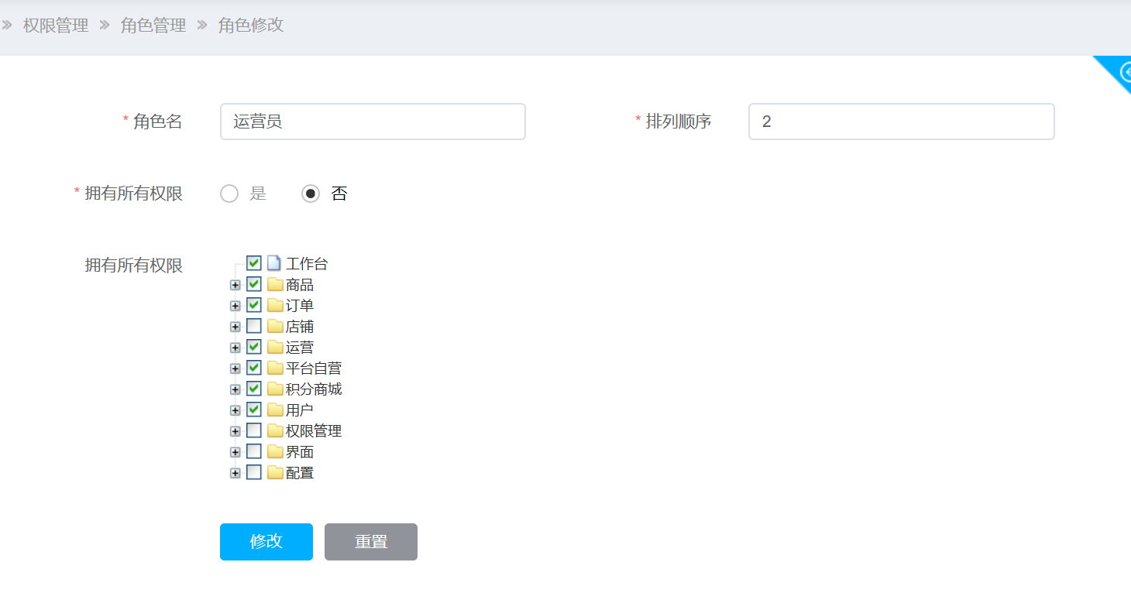Select the 商品 tree label
The width and height of the screenshot is (1131, 593).
(x=300, y=285)
